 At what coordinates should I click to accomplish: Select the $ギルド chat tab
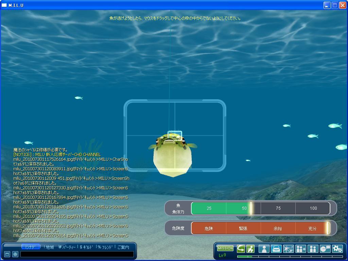click(x=86, y=247)
